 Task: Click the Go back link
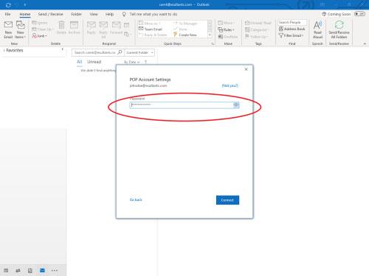pyautogui.click(x=136, y=199)
